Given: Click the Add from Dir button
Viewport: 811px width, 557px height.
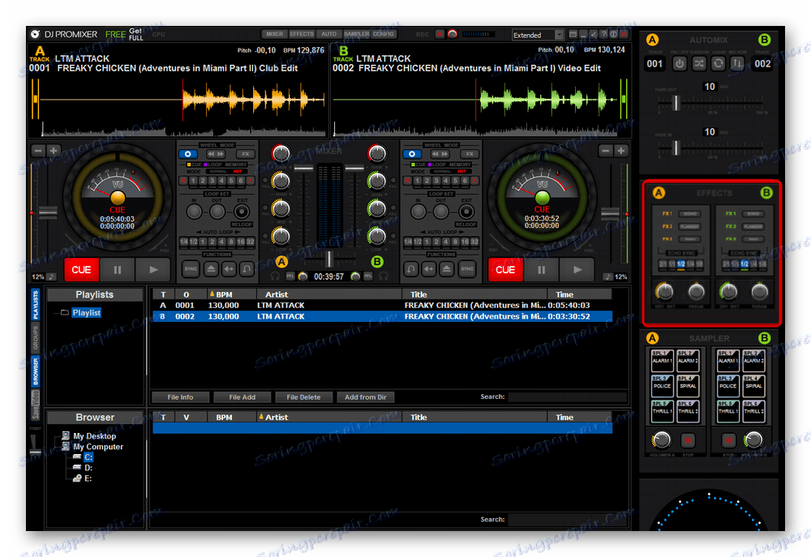Looking at the screenshot, I should 366,397.
